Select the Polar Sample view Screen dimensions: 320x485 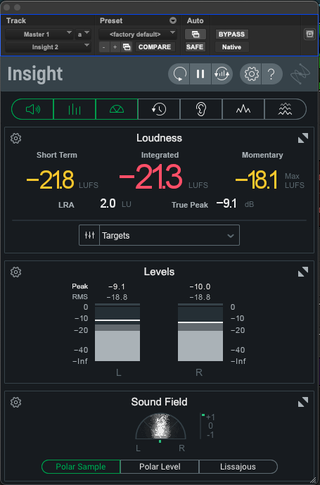point(81,467)
